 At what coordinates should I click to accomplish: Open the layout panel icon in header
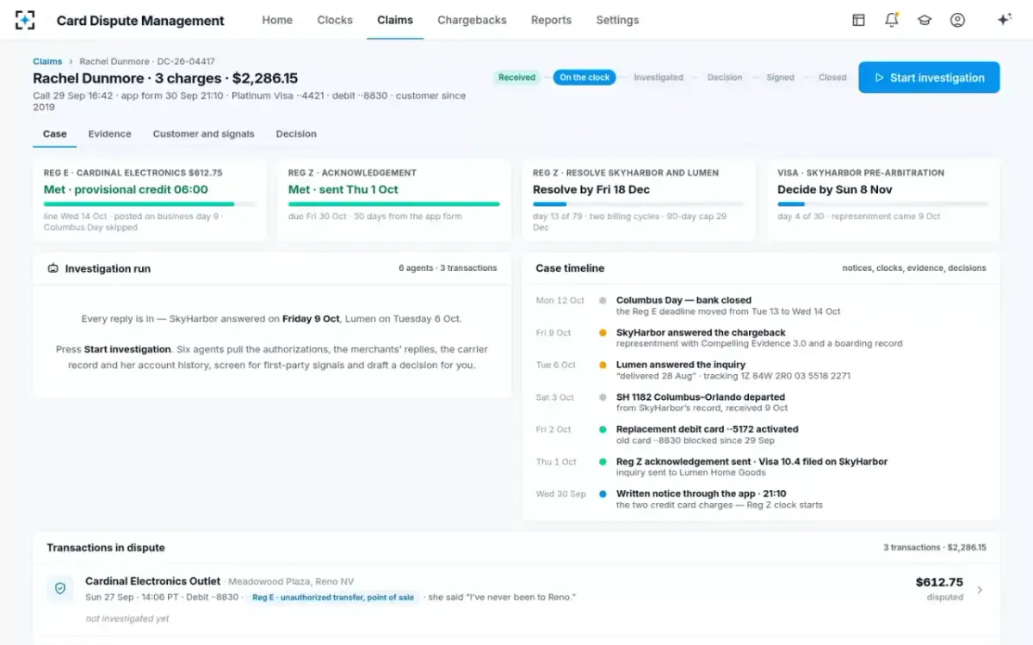tap(858, 20)
